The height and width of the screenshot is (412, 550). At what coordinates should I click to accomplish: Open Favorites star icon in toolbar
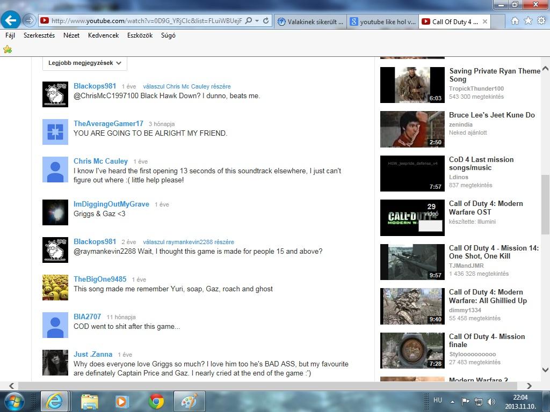tap(528, 21)
